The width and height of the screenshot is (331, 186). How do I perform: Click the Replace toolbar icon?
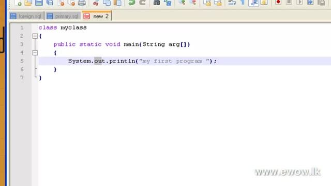click(x=168, y=3)
